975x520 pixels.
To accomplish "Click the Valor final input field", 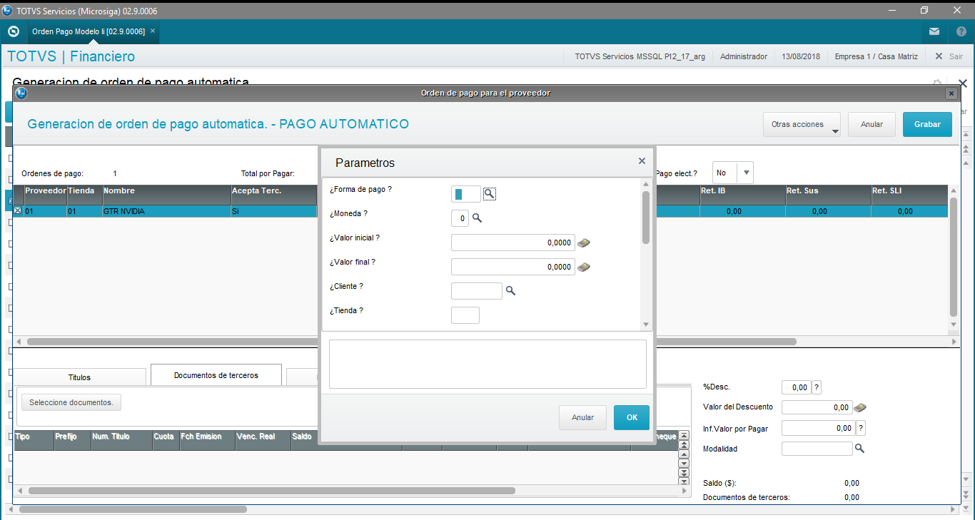I will click(513, 267).
